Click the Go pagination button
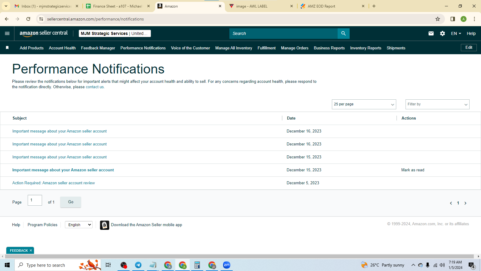The width and height of the screenshot is (481, 271). [71, 202]
